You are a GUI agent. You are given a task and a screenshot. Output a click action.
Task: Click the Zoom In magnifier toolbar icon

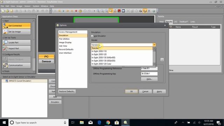[98, 11]
